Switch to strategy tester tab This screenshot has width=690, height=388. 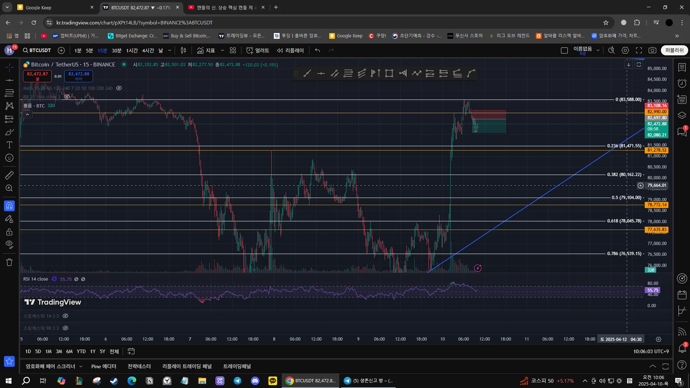click(139, 366)
